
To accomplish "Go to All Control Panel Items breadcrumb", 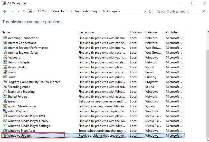I will pos(53,11).
